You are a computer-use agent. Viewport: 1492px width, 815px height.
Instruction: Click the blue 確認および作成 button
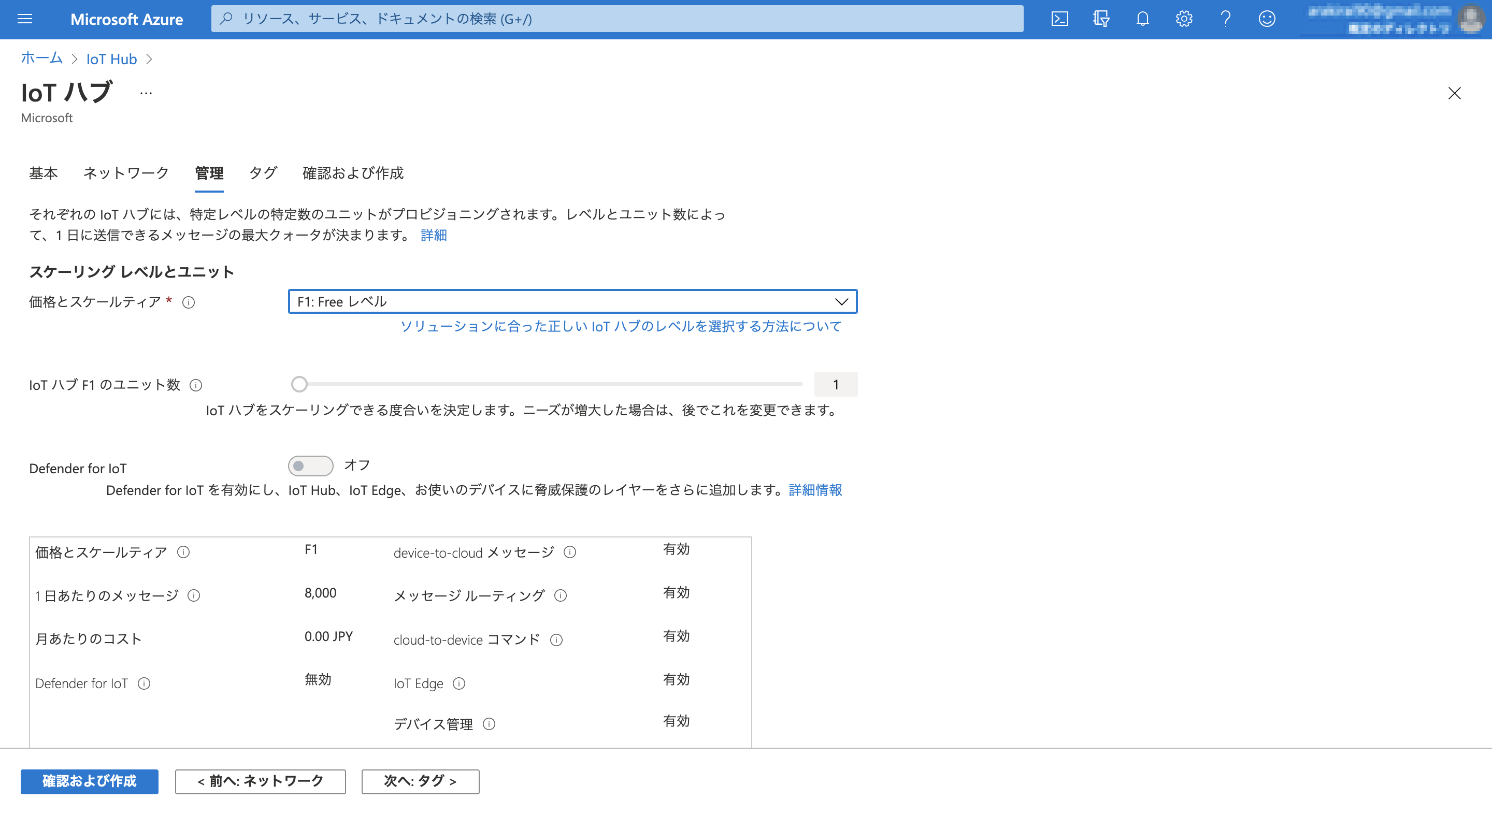[x=89, y=781]
